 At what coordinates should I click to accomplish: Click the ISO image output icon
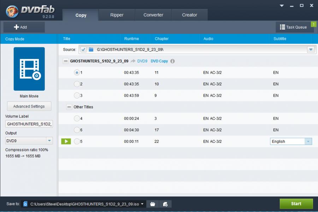pyautogui.click(x=165, y=204)
